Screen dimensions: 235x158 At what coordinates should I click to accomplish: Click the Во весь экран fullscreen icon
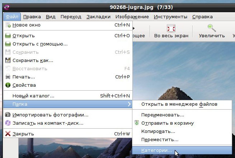[x=171, y=28]
